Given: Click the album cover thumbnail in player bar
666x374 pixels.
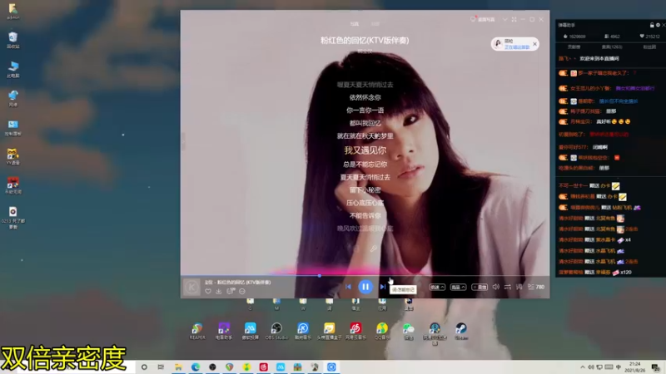Looking at the screenshot, I should pyautogui.click(x=191, y=287).
